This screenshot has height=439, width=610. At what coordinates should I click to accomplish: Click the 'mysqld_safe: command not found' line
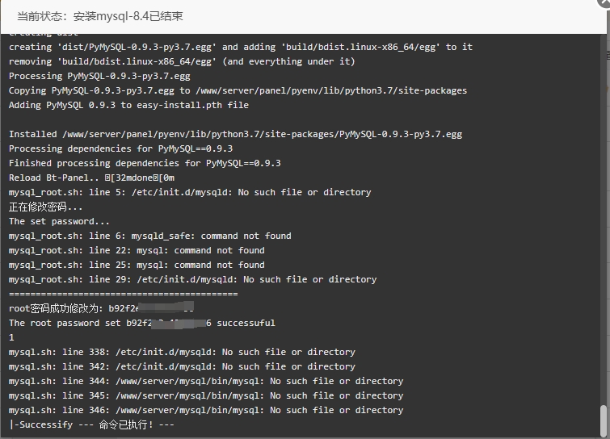tap(149, 236)
